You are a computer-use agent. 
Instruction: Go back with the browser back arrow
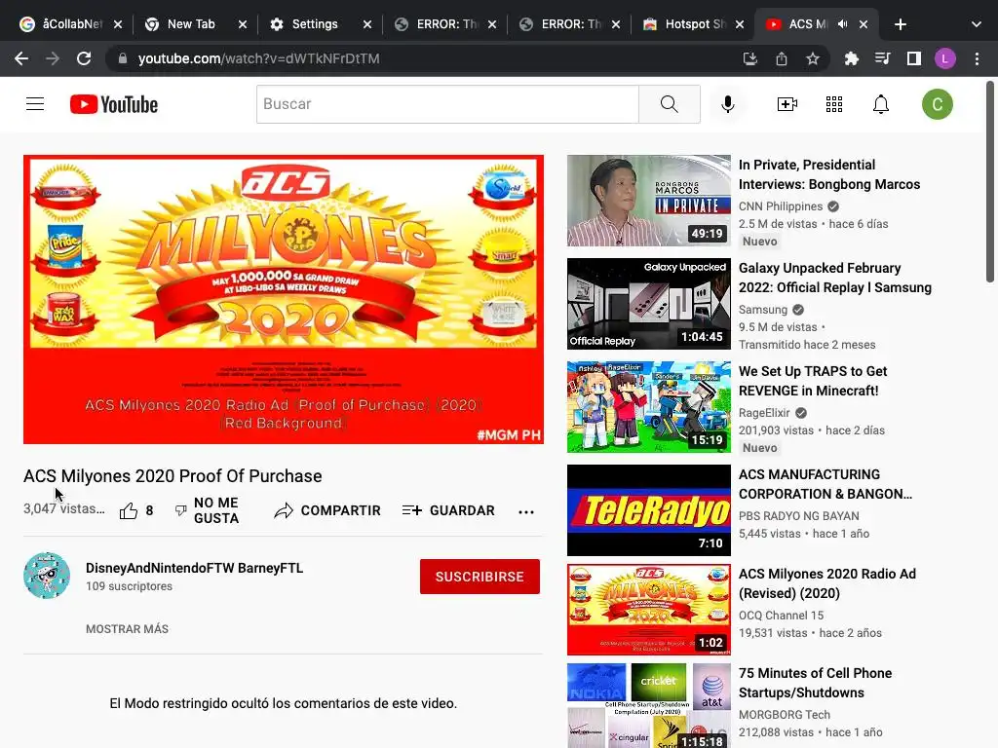click(x=21, y=58)
